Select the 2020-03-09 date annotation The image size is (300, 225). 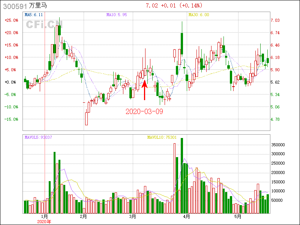pyautogui.click(x=144, y=111)
